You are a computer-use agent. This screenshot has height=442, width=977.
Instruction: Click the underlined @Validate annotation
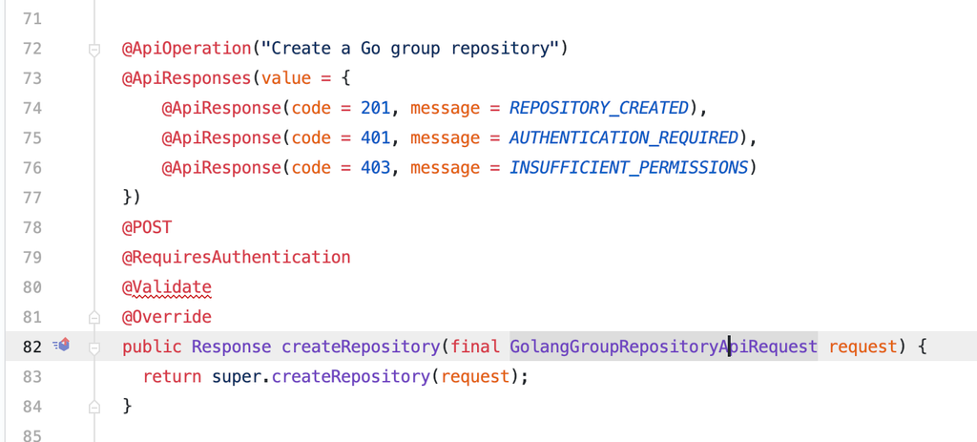point(167,287)
